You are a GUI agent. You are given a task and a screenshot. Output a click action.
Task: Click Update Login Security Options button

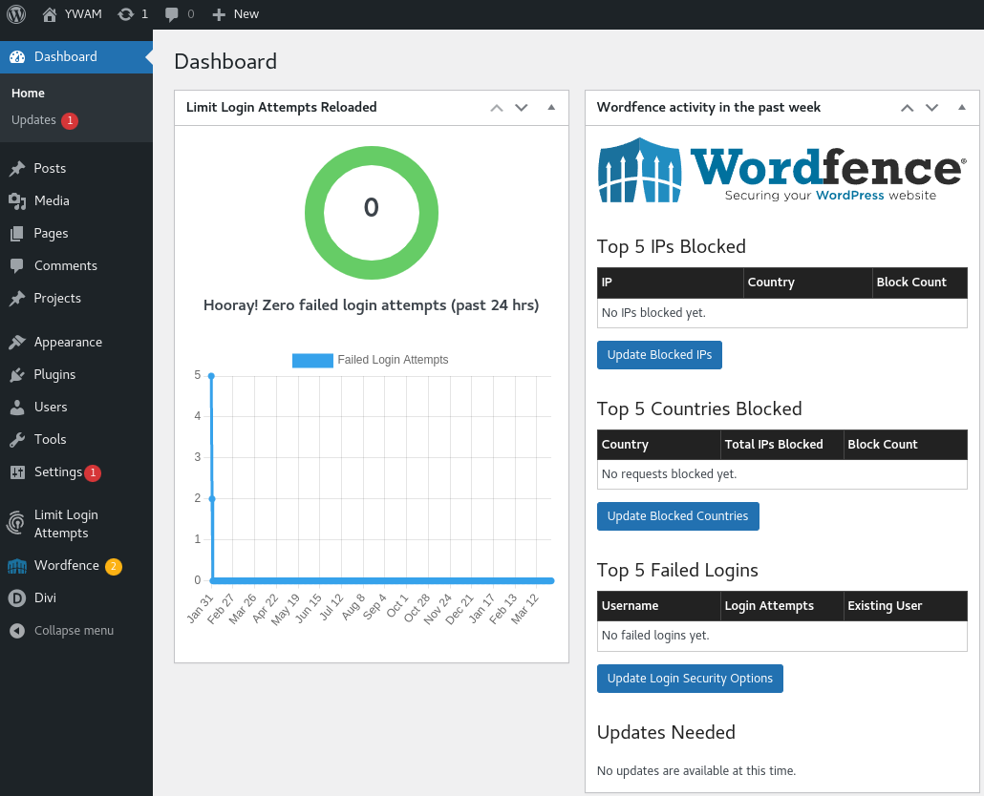tap(690, 679)
